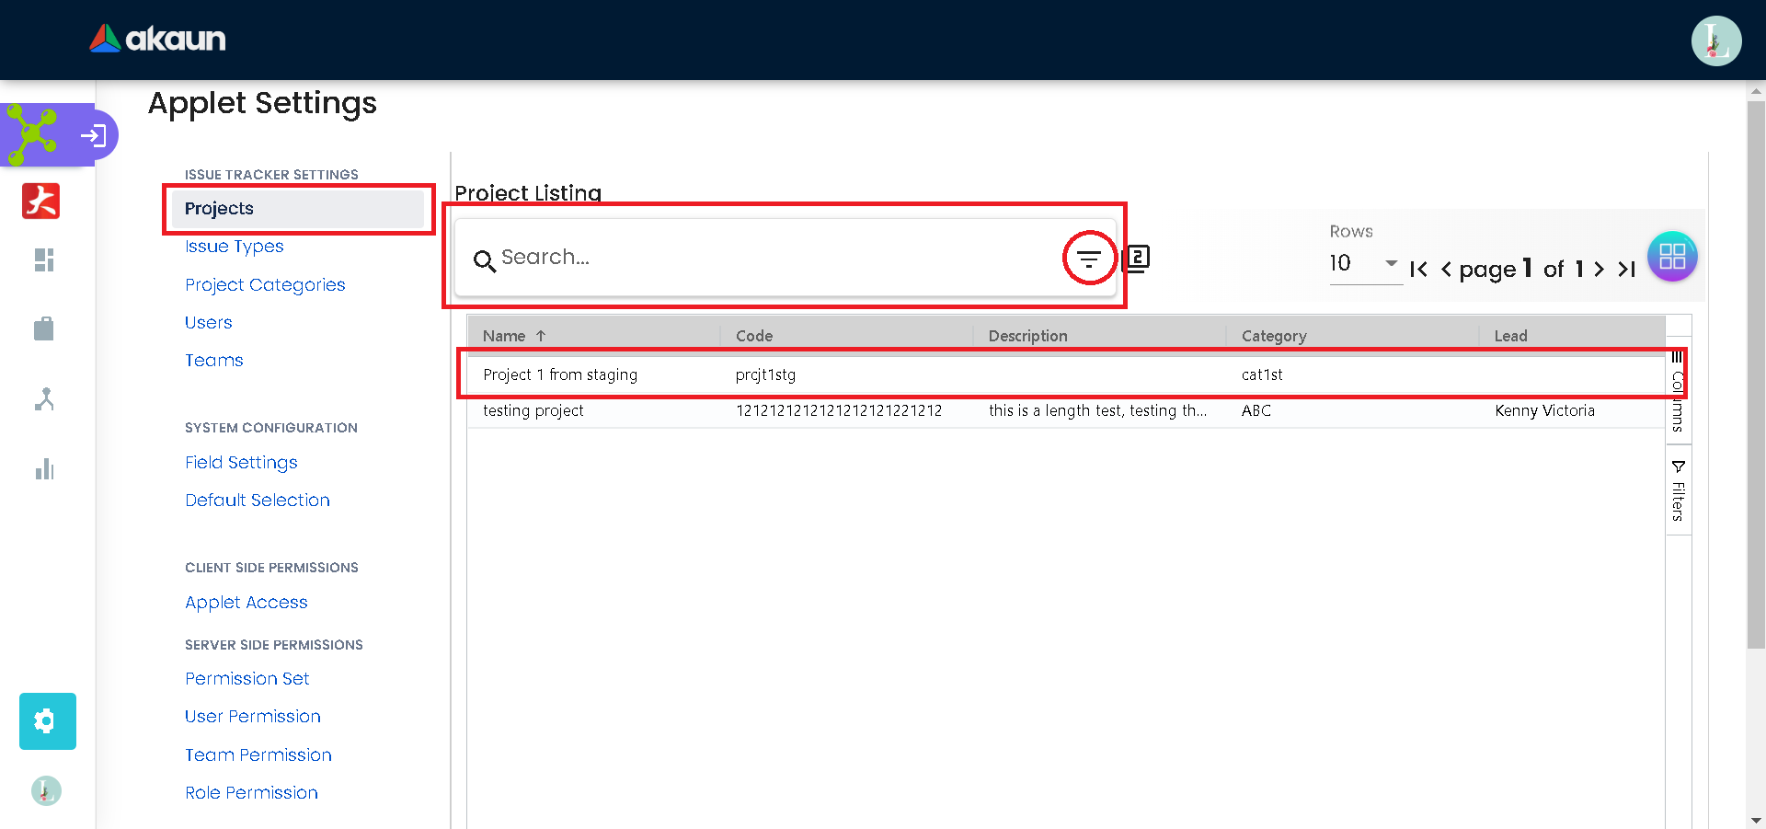This screenshot has width=1766, height=829.
Task: Go to the previous page
Action: point(1446,270)
